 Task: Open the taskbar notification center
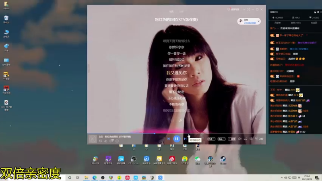[x=317, y=178]
